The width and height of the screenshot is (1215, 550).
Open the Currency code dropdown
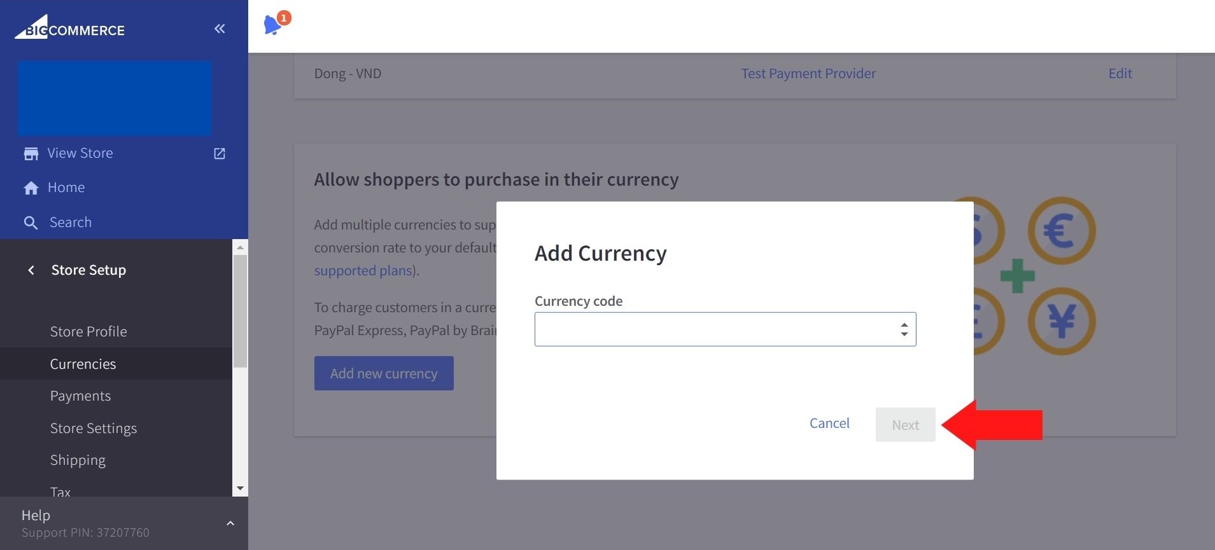pos(725,329)
